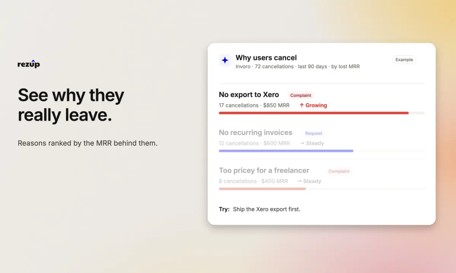Image resolution: width=456 pixels, height=273 pixels.
Task: Click the 17 cancellations · $850 MRR text
Action: (254, 105)
